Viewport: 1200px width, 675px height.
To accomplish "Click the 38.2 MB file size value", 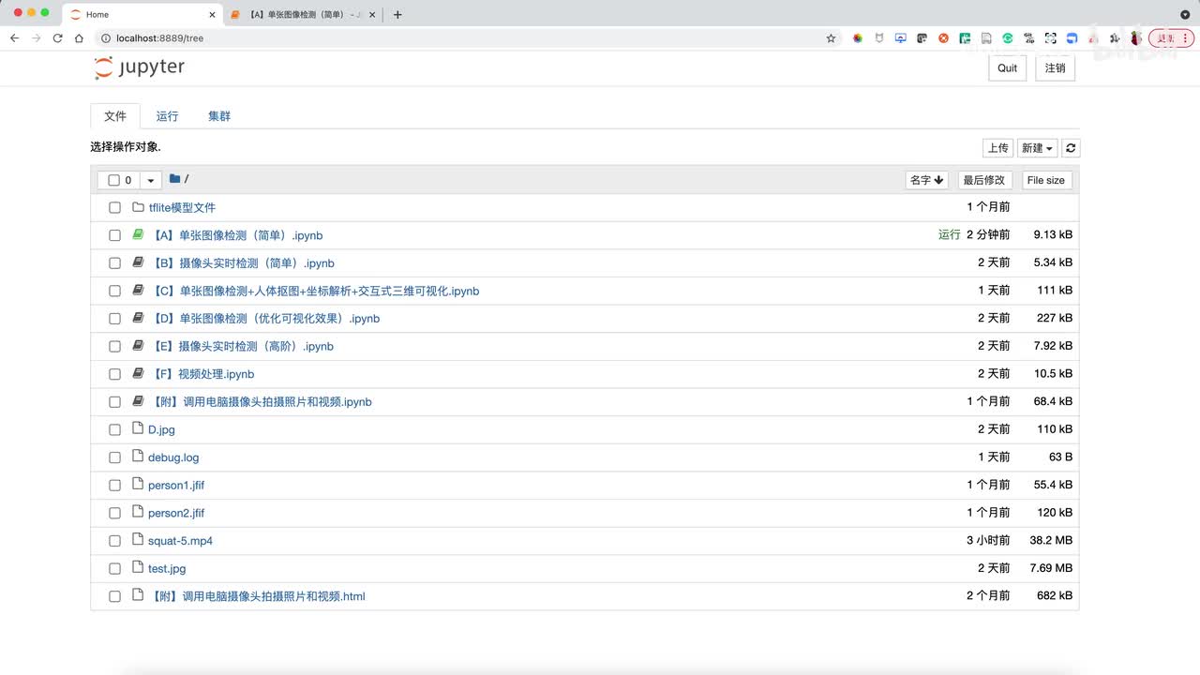I will [1050, 540].
